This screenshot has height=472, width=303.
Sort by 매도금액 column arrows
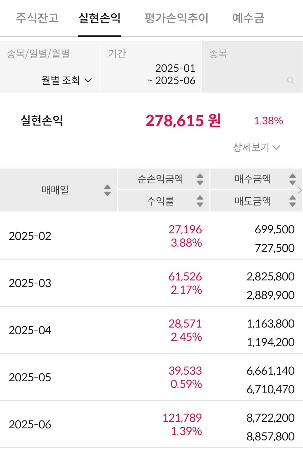[x=293, y=201]
